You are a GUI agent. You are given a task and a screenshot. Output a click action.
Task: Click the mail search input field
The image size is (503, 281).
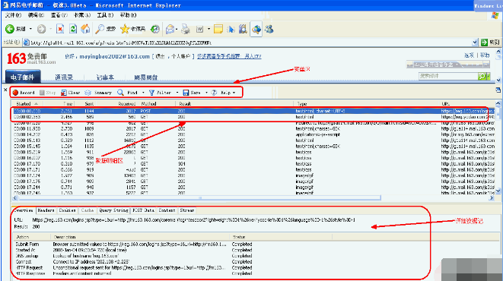click(x=448, y=76)
